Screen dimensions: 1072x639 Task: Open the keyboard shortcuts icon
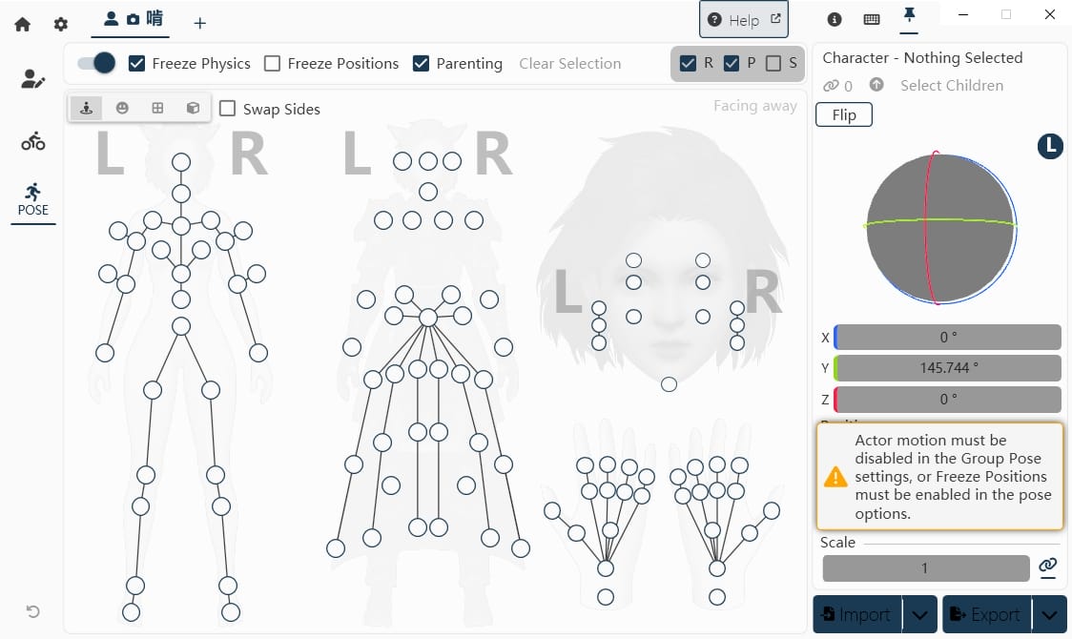click(872, 19)
